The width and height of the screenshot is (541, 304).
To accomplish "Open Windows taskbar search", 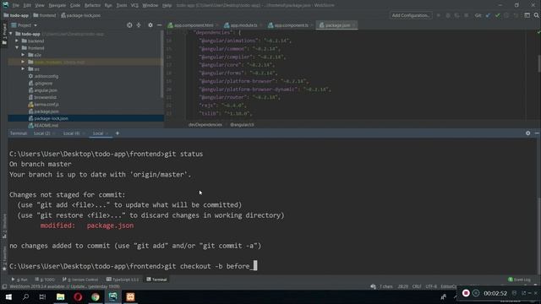I will [x=25, y=296].
